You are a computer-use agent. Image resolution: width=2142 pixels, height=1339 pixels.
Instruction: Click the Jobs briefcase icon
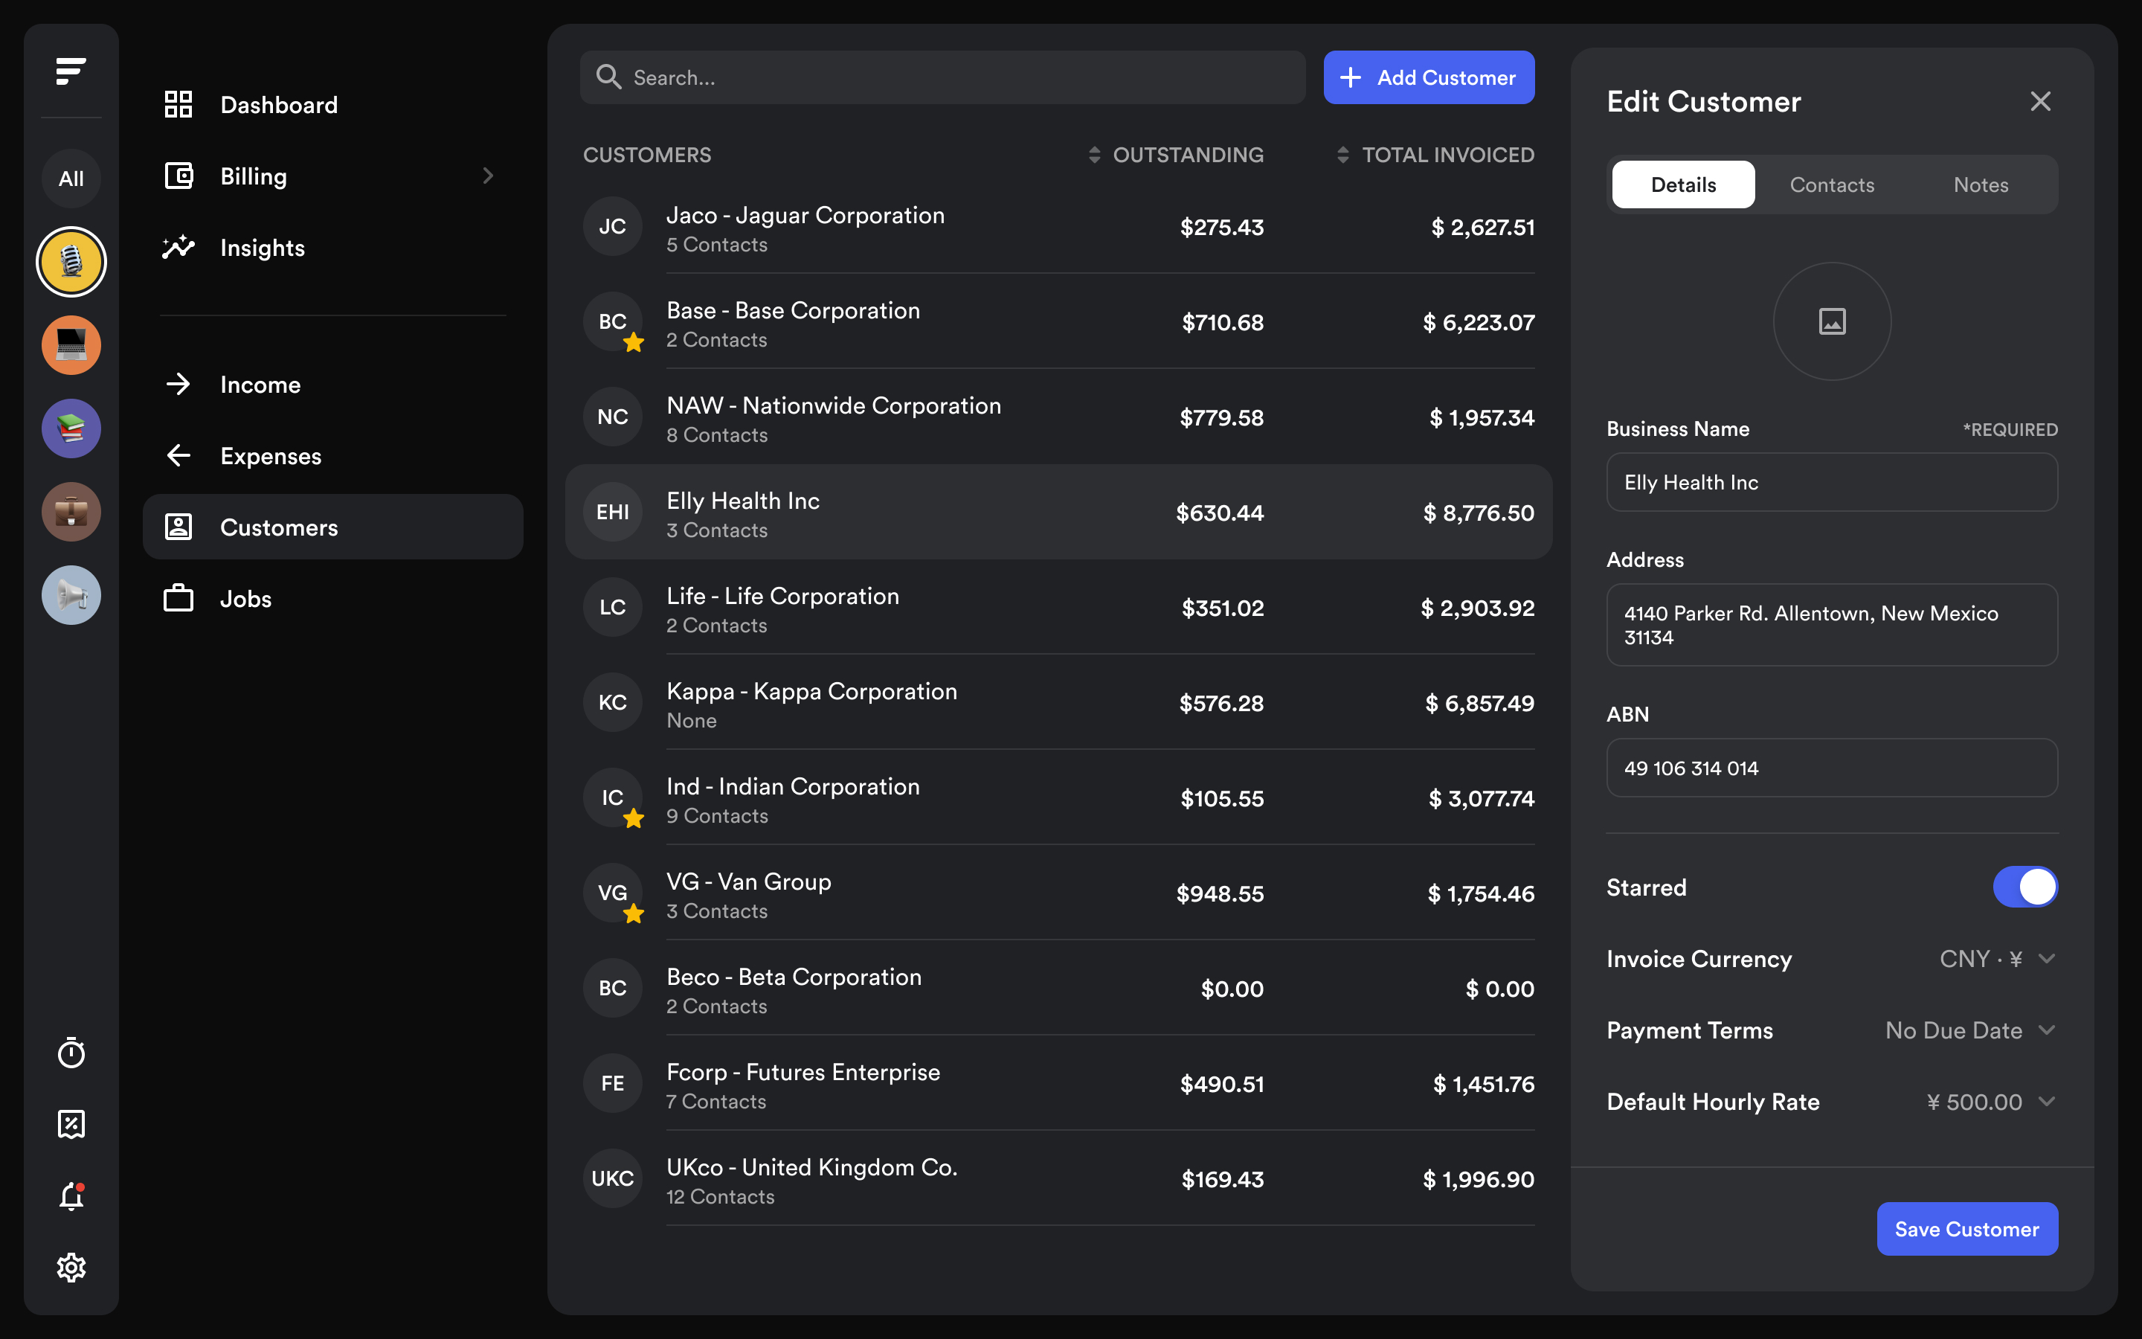(x=178, y=599)
